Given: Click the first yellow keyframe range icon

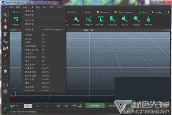Looking at the screenshot, I should 74,106.
